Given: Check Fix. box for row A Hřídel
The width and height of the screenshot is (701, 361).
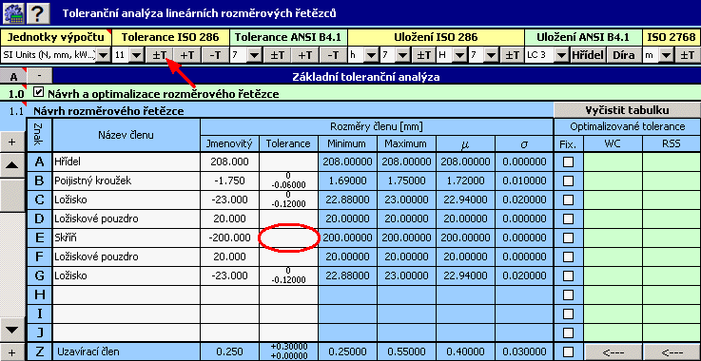Looking at the screenshot, I should (568, 161).
